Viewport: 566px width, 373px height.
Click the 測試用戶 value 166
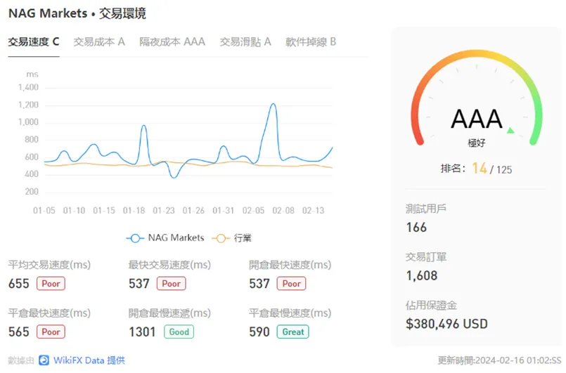[x=416, y=228]
